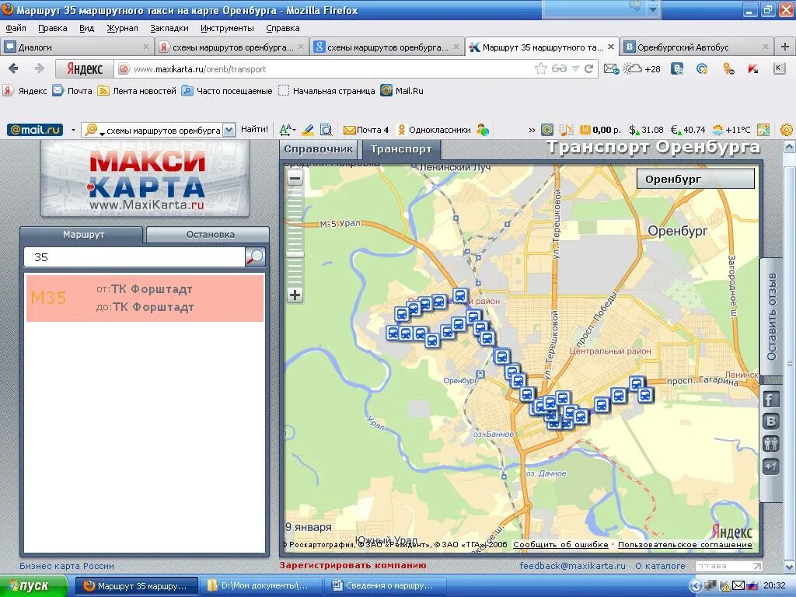Open the Закладки menu

click(169, 29)
